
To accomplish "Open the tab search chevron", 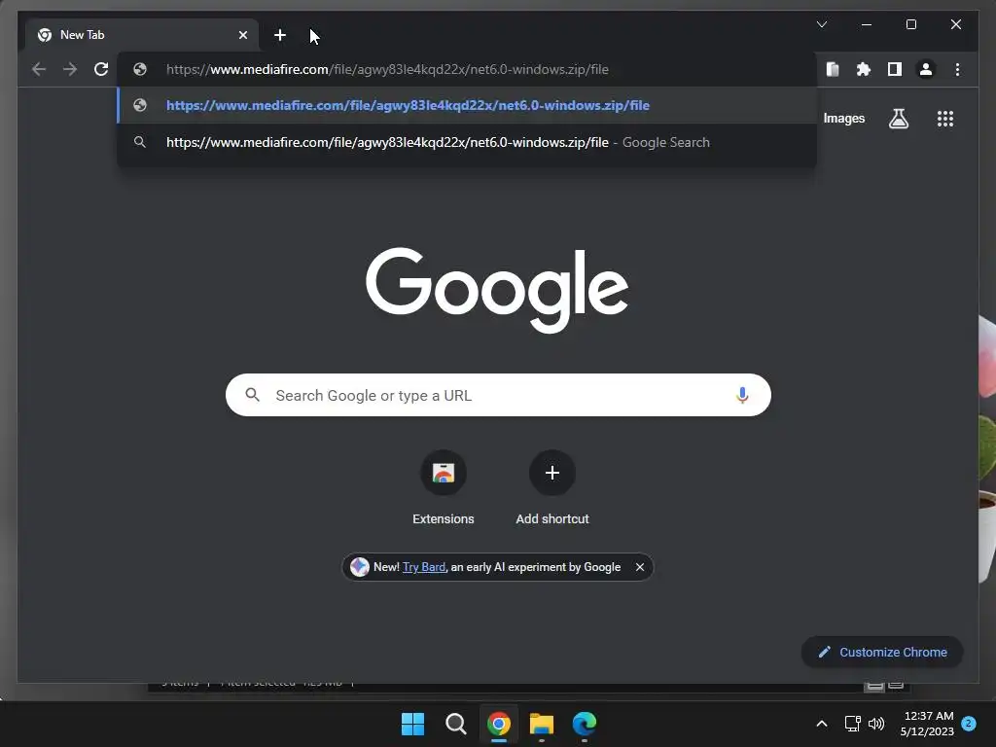I will 821,24.
